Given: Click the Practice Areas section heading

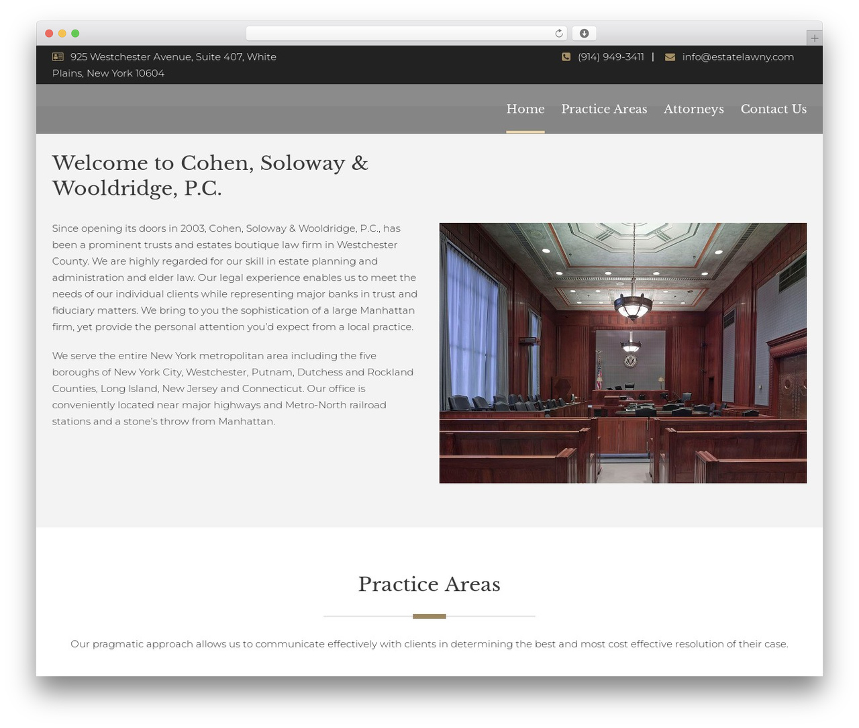Looking at the screenshot, I should (x=429, y=584).
